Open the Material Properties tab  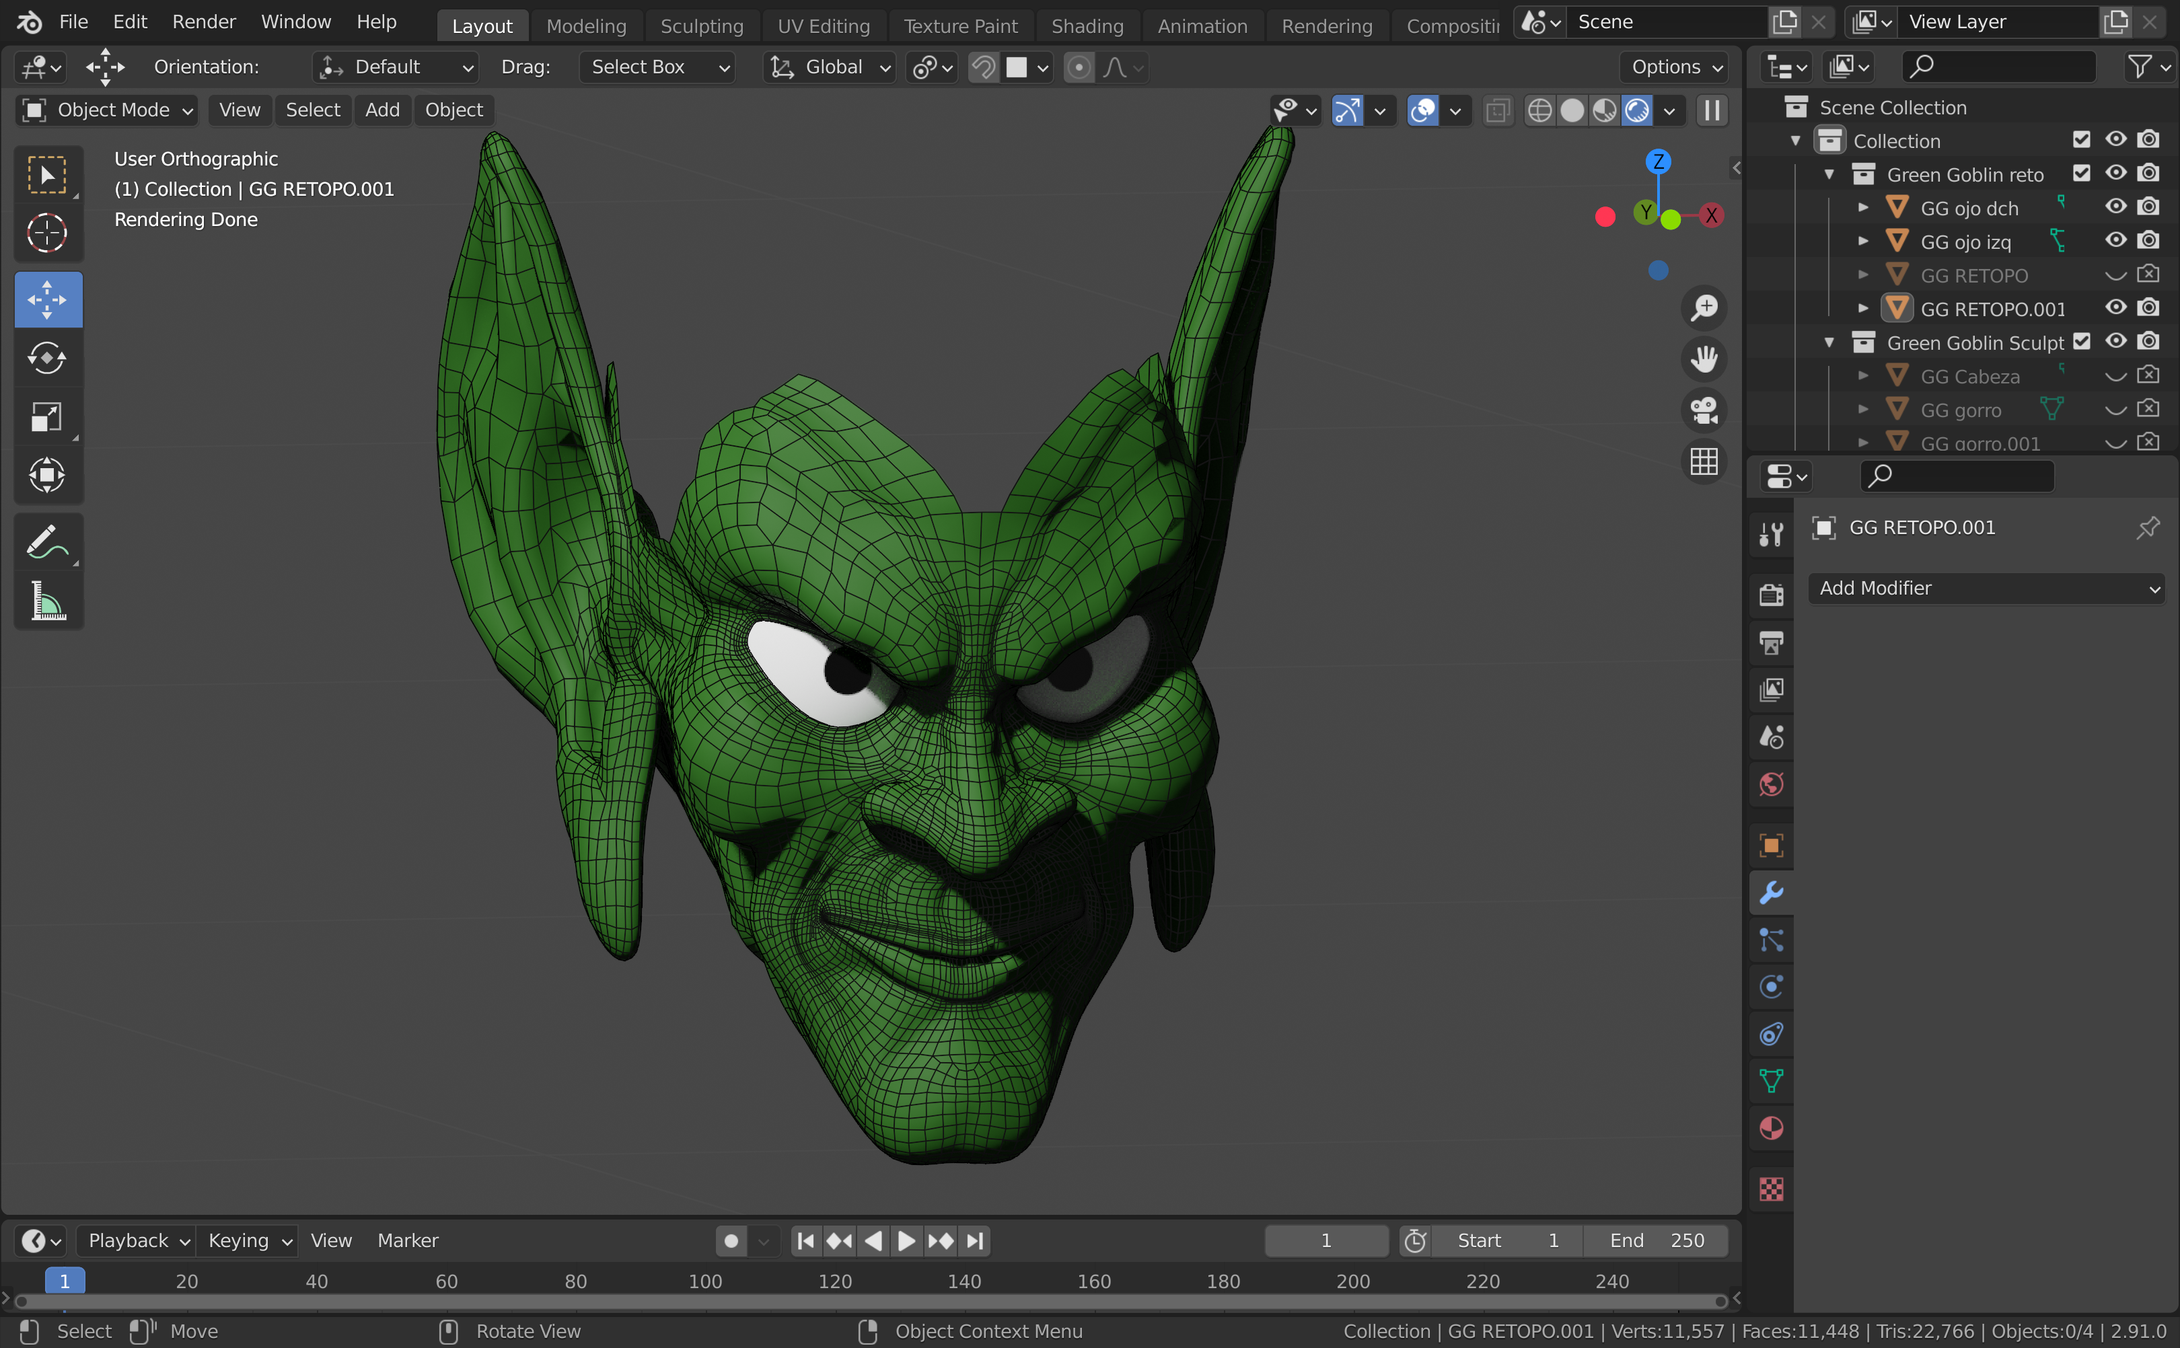1772,1129
